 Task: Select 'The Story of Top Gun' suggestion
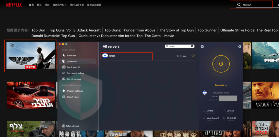[176, 30]
